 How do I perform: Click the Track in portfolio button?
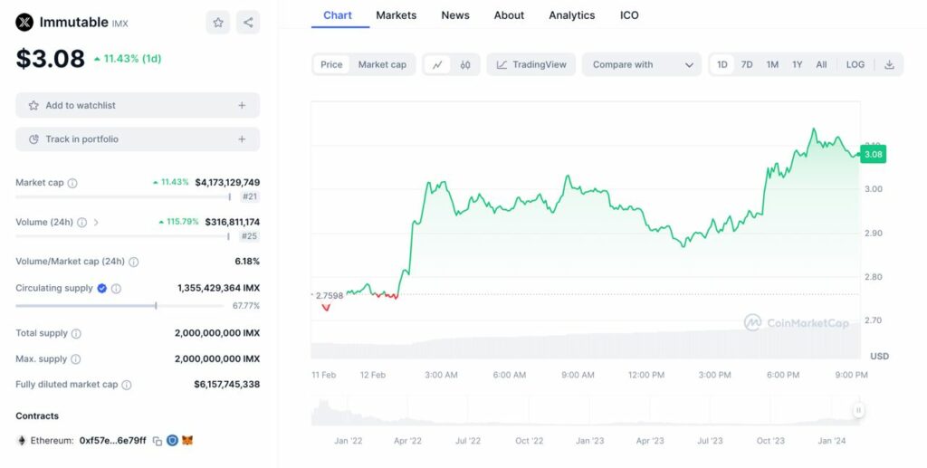coord(138,138)
